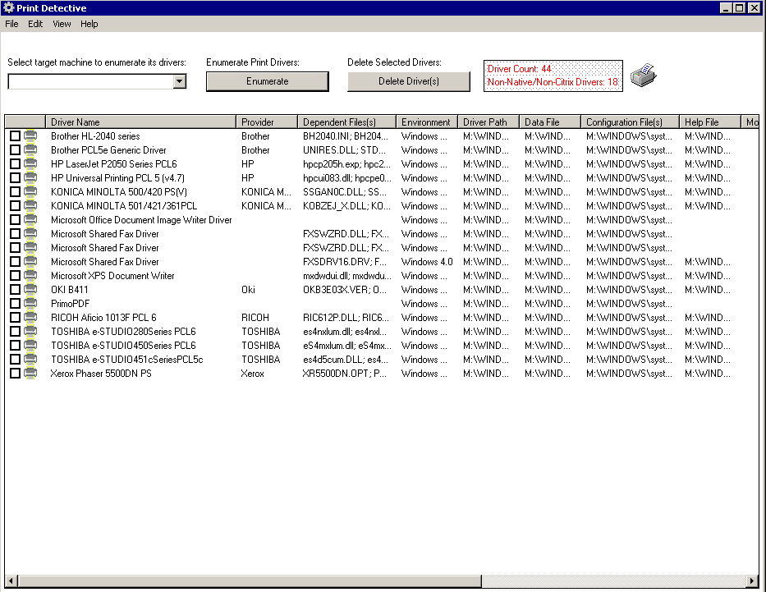
Task: Click printer icon for OKI B411
Action: click(x=30, y=290)
